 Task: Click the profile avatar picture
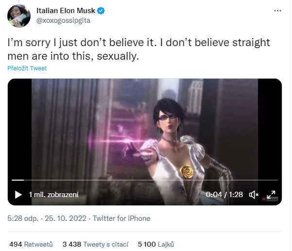[x=19, y=16]
